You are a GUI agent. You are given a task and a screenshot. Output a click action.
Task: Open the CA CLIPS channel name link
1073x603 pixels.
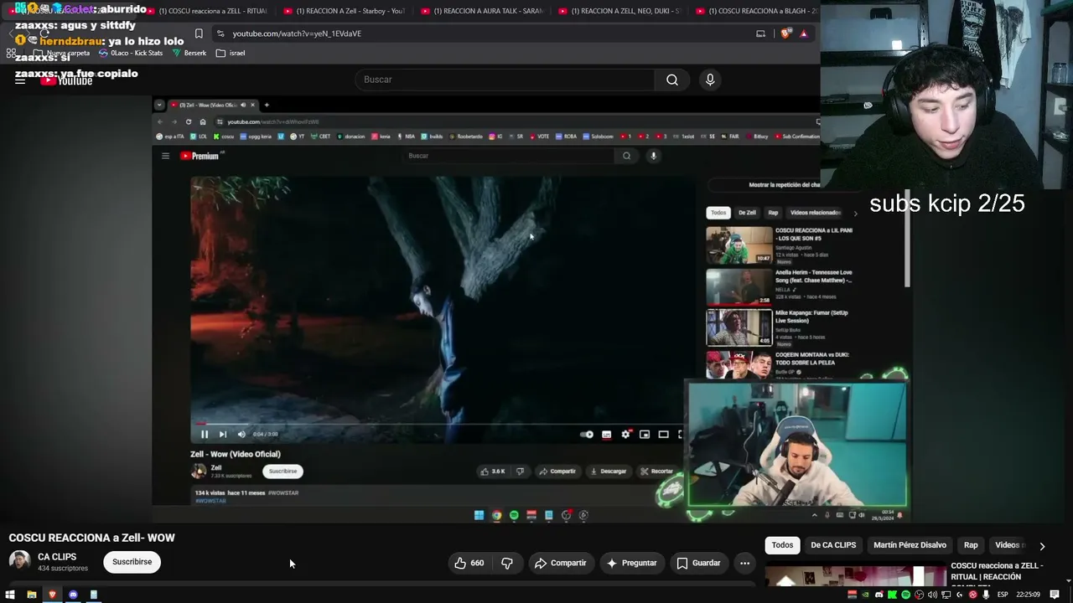pos(57,557)
